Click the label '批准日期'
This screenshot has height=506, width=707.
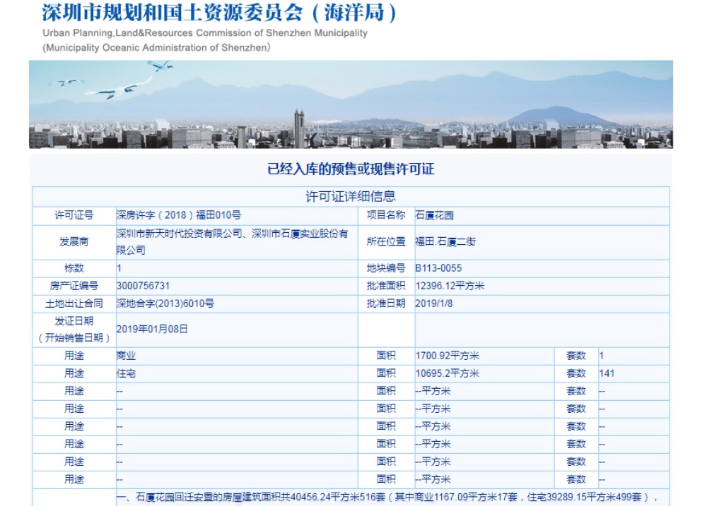pyautogui.click(x=386, y=303)
